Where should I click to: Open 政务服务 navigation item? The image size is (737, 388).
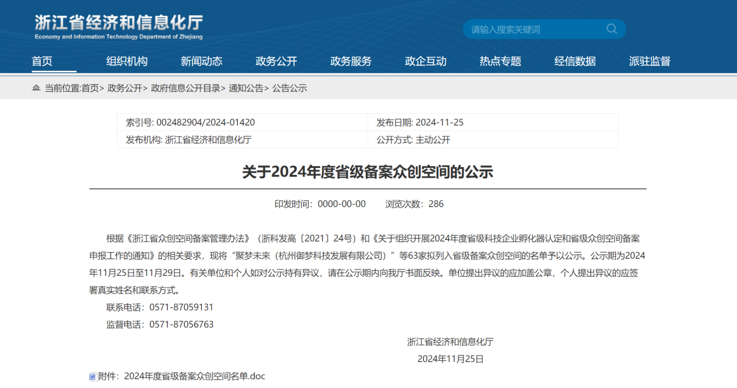(x=351, y=61)
